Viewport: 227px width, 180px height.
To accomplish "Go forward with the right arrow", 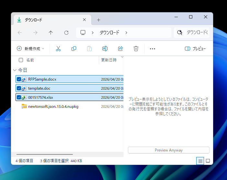I will click(35, 33).
